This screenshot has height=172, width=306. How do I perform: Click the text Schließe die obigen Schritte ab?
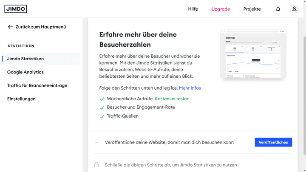click(x=138, y=165)
